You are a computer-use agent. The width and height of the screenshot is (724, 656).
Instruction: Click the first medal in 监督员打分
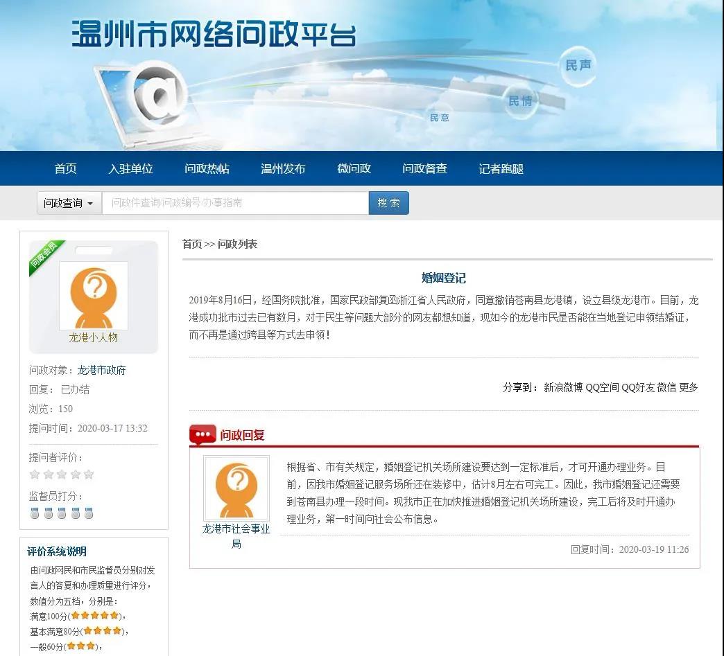click(x=35, y=513)
